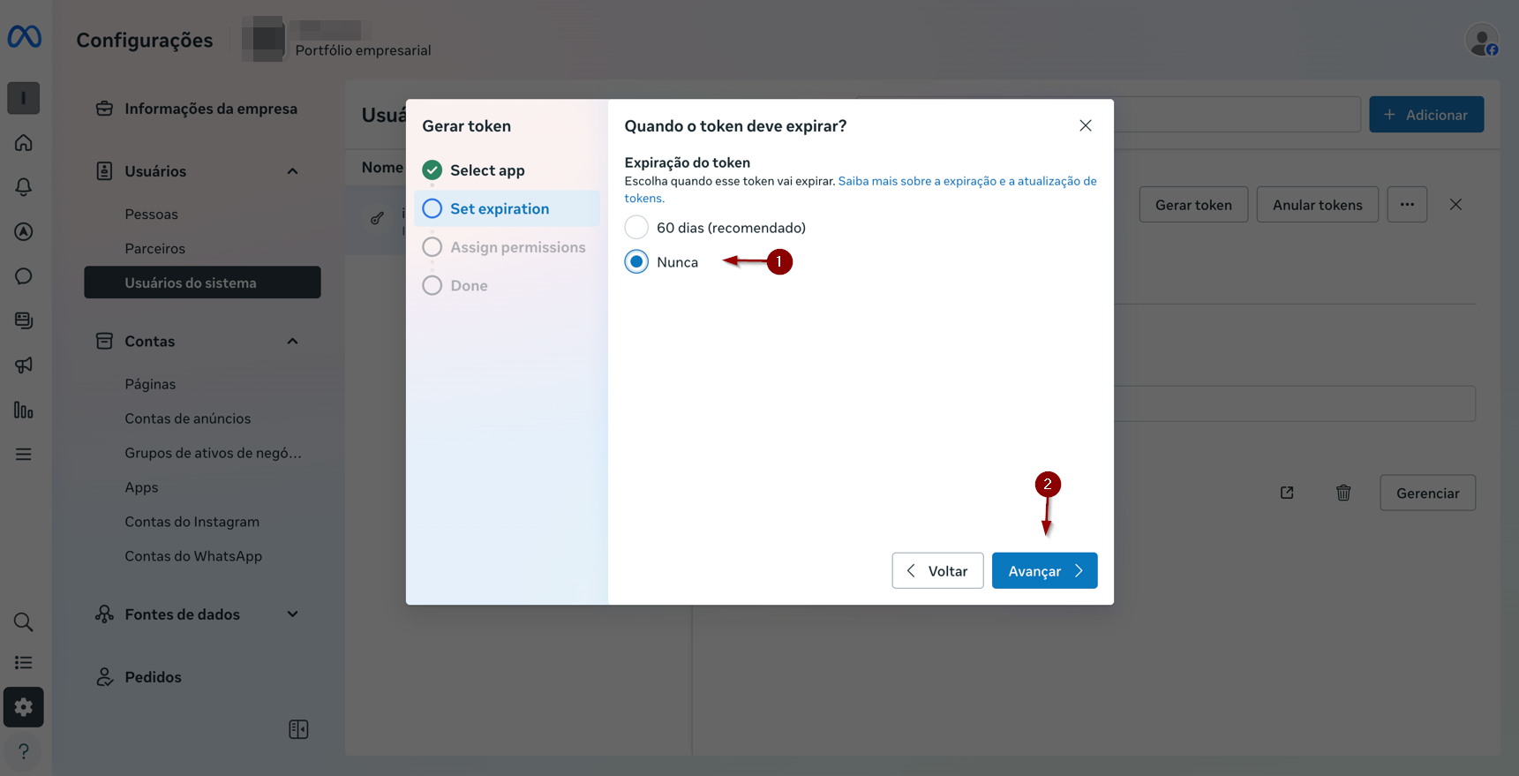The image size is (1519, 776).
Task: Click the trash delete icon
Action: point(1342,493)
